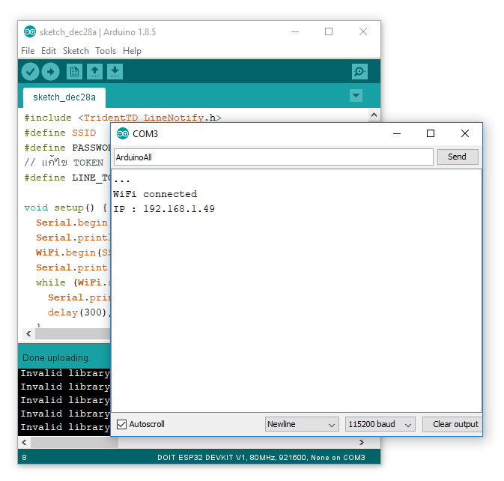The width and height of the screenshot is (504, 481).
Task: Close the COM3 serial monitor window
Action: click(x=465, y=133)
